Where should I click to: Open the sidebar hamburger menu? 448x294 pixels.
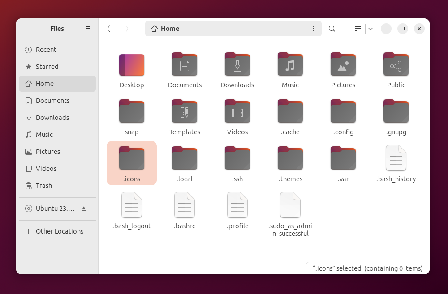coord(88,28)
